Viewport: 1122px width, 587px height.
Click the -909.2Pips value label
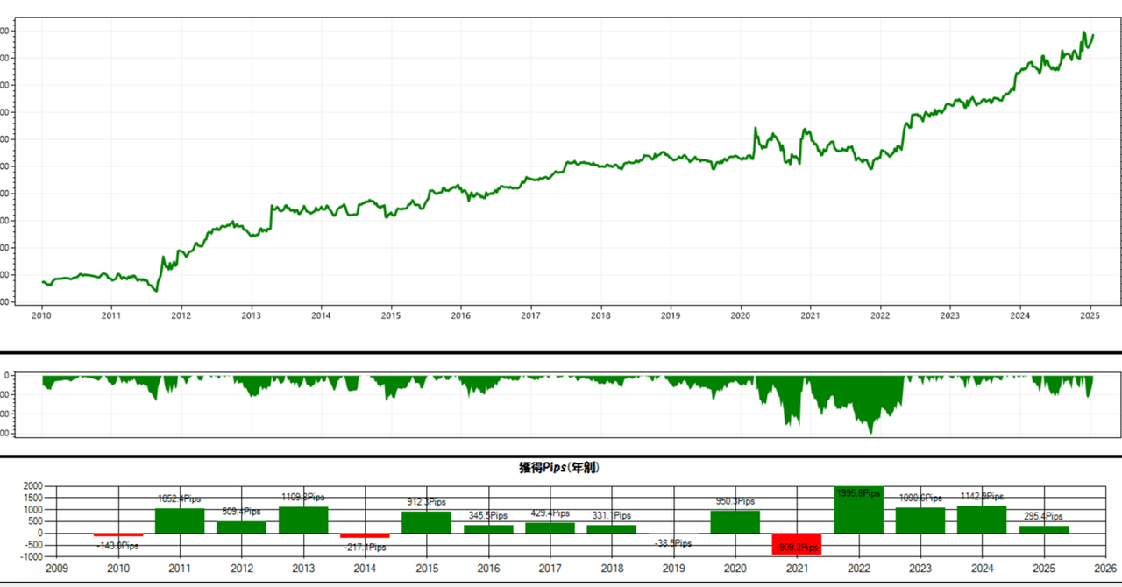[x=797, y=548]
